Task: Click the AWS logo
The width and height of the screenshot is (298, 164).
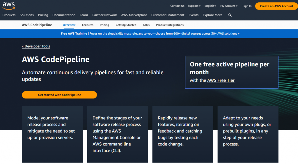Action: pyautogui.click(x=9, y=6)
